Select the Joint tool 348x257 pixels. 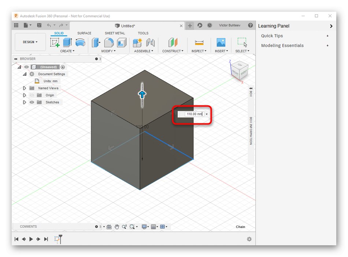[150, 42]
